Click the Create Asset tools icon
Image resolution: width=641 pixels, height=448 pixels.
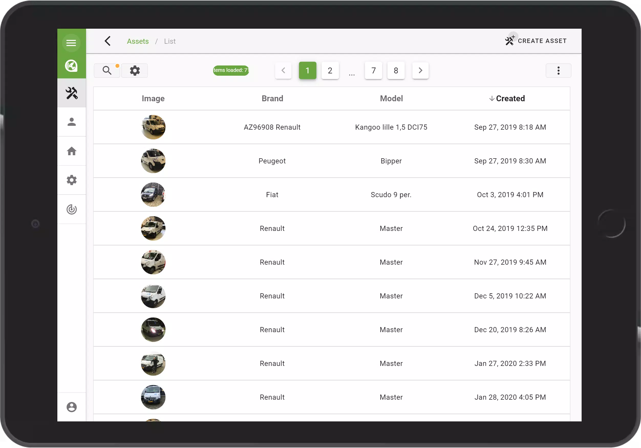(x=510, y=40)
